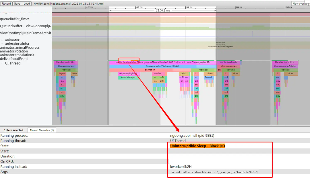
Task: Click the trace file name NX679J_com.jingdong.app.mall
Action: click(69, 3)
